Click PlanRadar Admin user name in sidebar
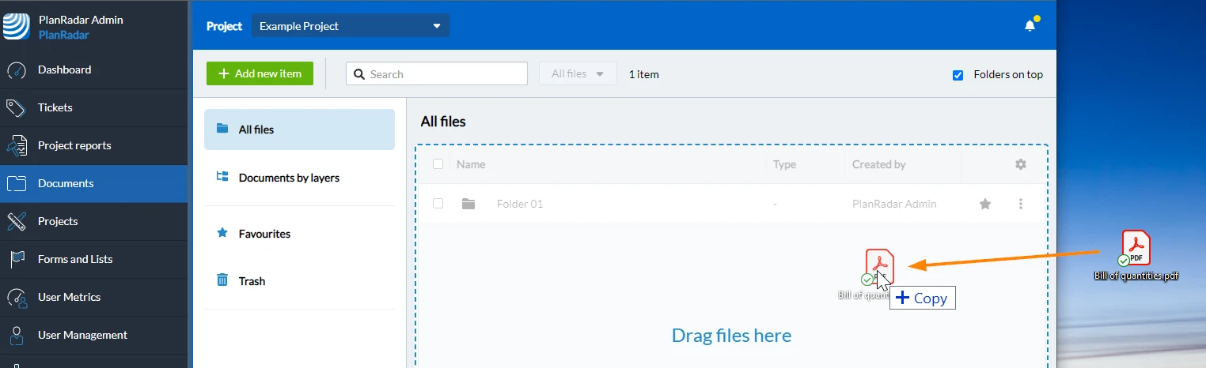This screenshot has height=368, width=1206. point(81,20)
